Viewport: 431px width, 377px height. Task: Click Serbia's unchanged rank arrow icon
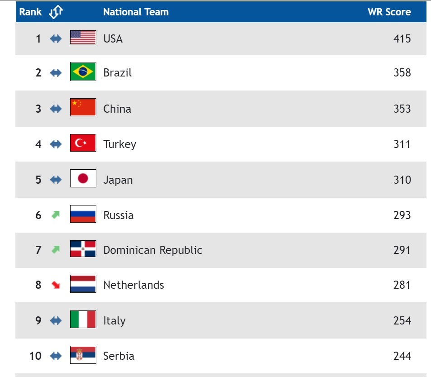coord(56,356)
